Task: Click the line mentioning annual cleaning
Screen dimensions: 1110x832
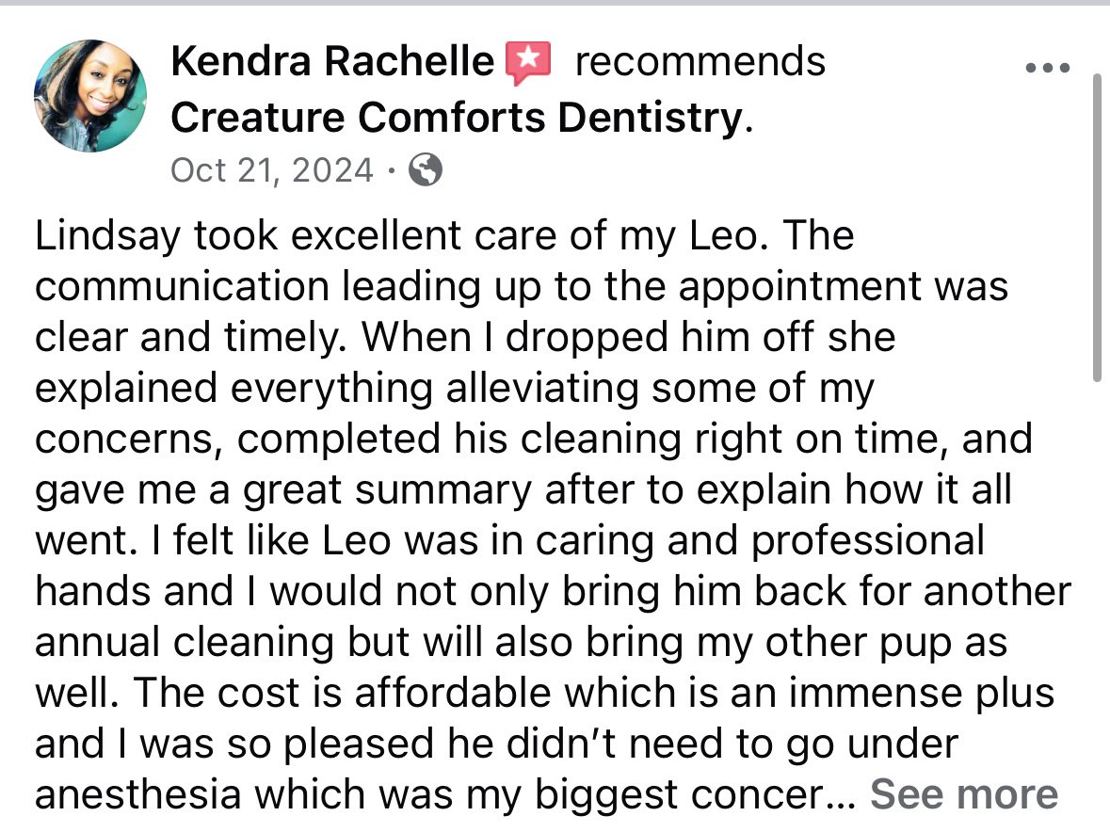Action: point(521,643)
